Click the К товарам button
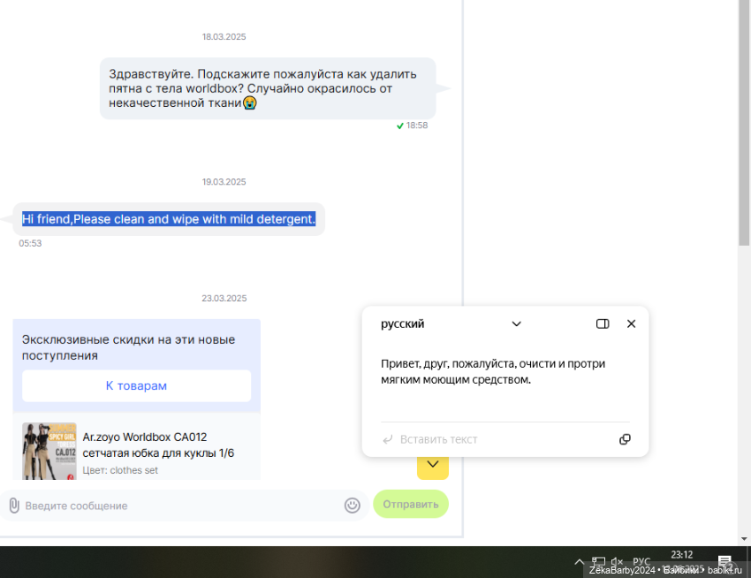The image size is (751, 578). pyautogui.click(x=136, y=386)
